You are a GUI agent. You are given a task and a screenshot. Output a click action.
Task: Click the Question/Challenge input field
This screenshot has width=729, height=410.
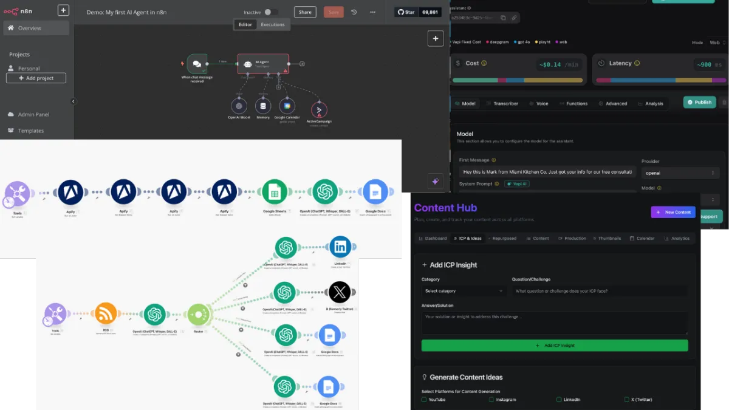click(600, 291)
